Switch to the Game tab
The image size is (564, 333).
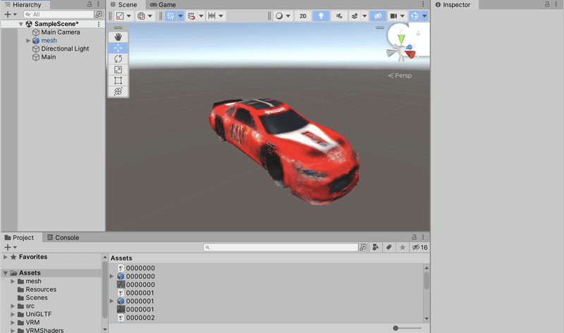[x=163, y=5]
